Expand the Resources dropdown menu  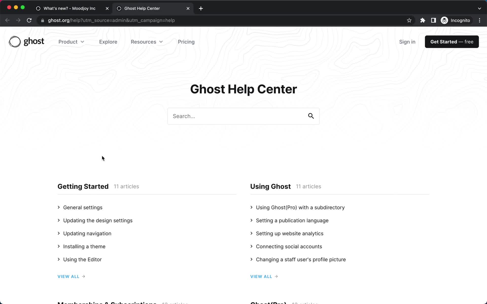[147, 42]
